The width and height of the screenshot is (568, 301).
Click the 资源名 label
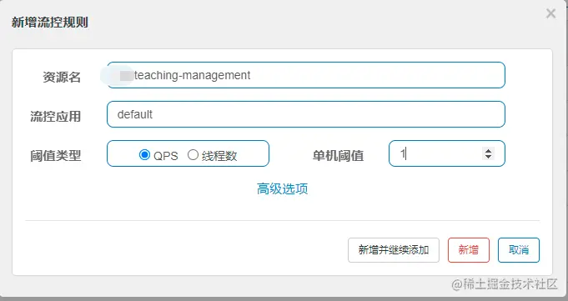(62, 77)
